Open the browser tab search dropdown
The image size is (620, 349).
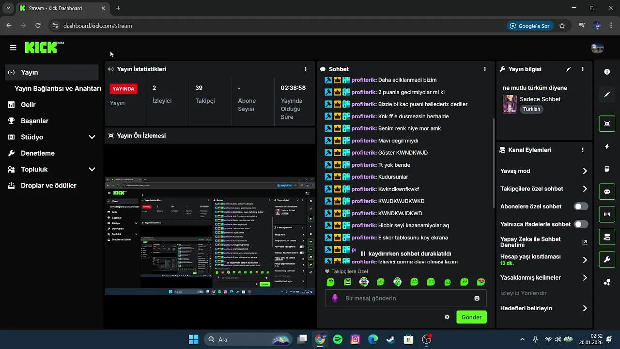click(8, 8)
